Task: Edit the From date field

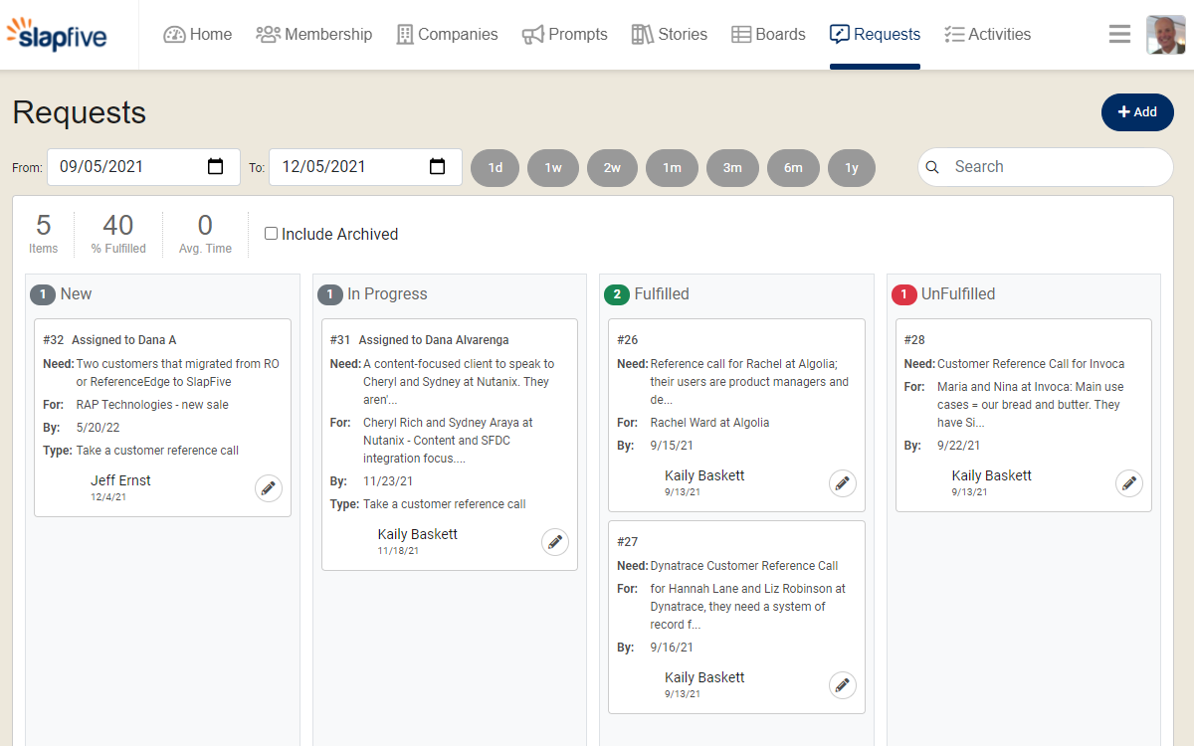Action: coord(144,167)
